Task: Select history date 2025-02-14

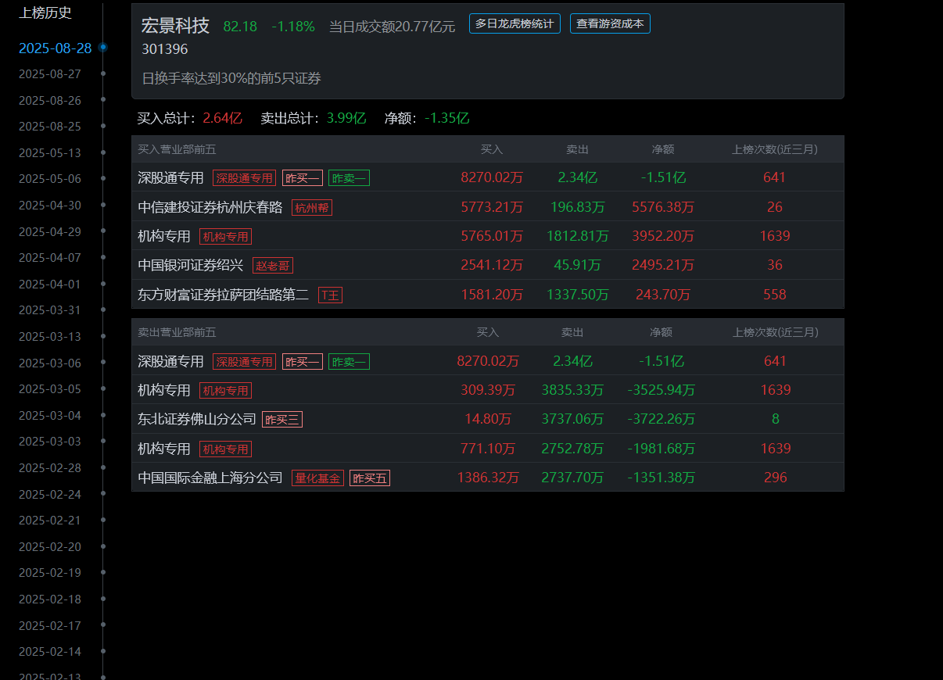Action: coord(49,652)
